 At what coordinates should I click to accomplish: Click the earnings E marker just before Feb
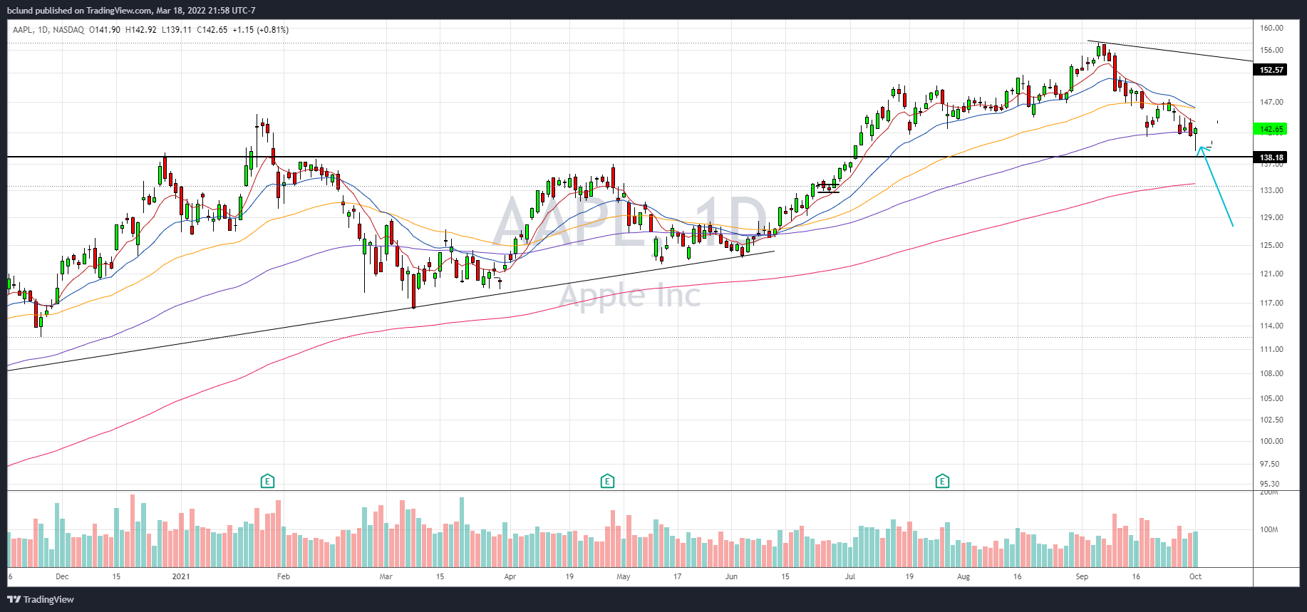(x=267, y=482)
